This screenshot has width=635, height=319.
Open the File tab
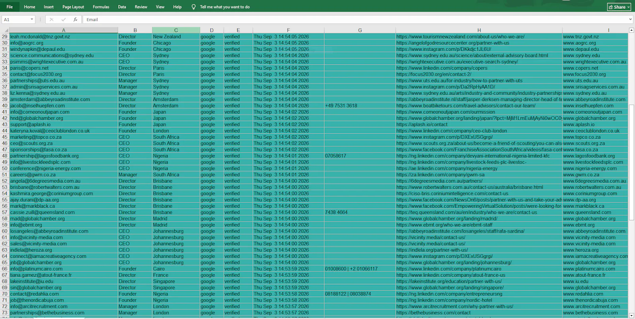click(10, 7)
